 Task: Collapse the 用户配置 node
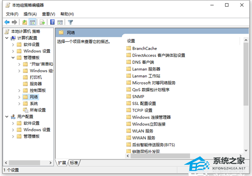tap(7, 117)
